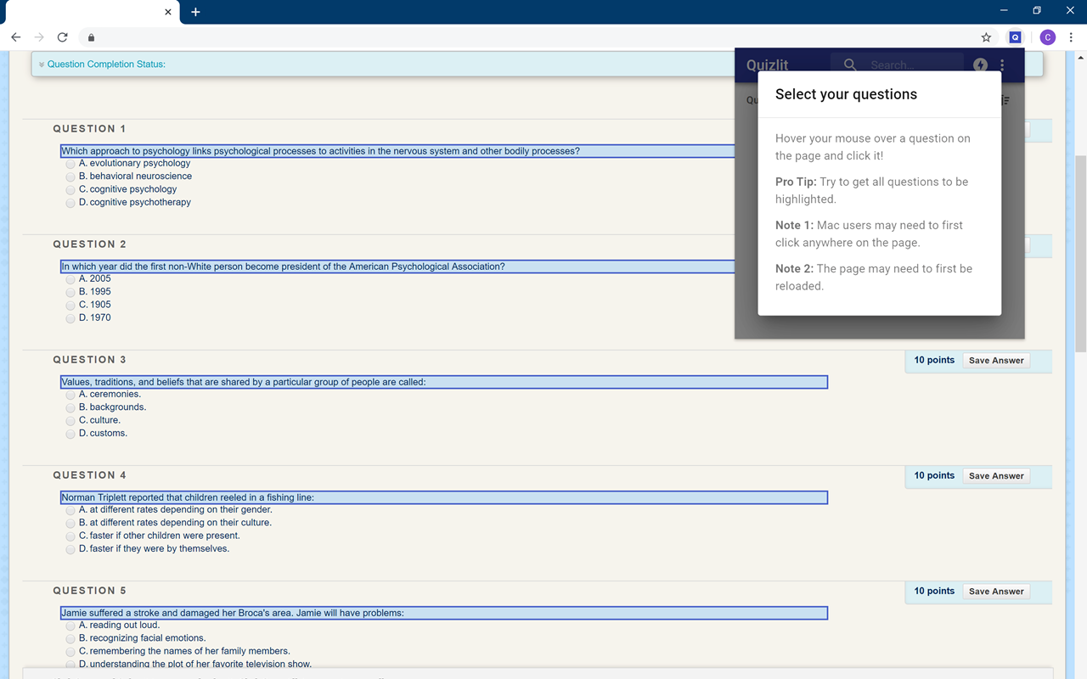
Task: Select A. reading out loud
Action: pyautogui.click(x=70, y=626)
